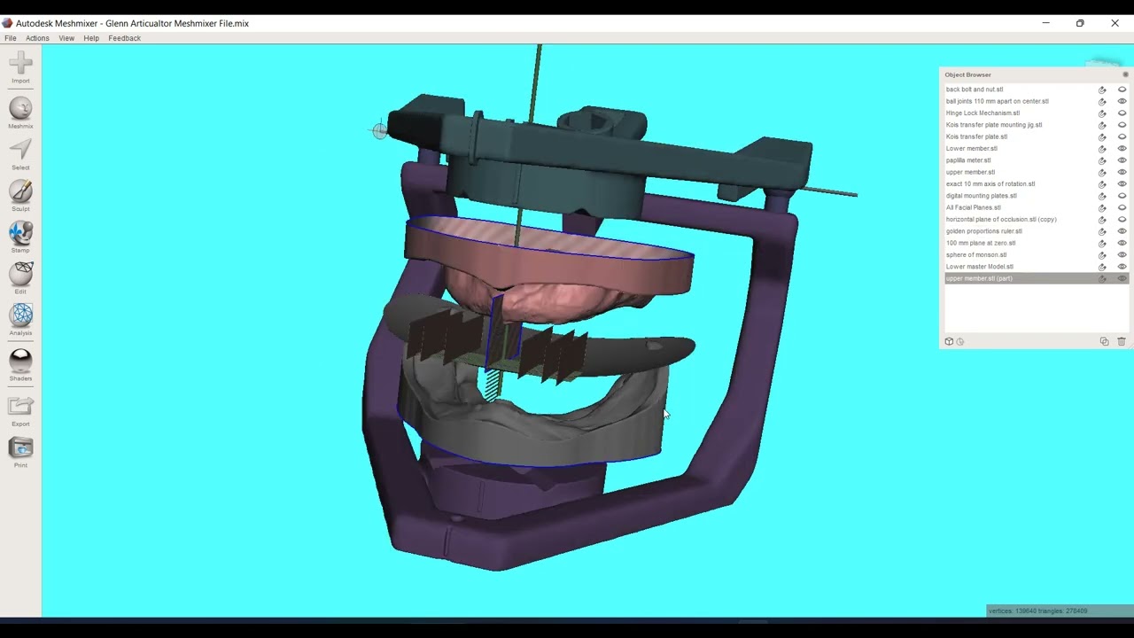The width and height of the screenshot is (1134, 638).
Task: Toggle visibility of upper member.stl (part)
Action: pos(1122,278)
